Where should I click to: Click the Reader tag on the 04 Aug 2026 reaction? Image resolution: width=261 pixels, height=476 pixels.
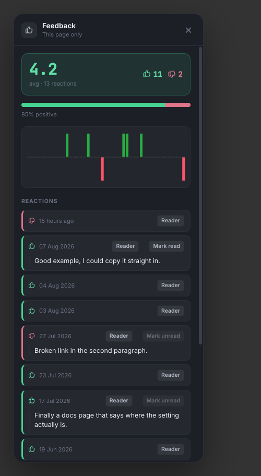[x=171, y=285]
